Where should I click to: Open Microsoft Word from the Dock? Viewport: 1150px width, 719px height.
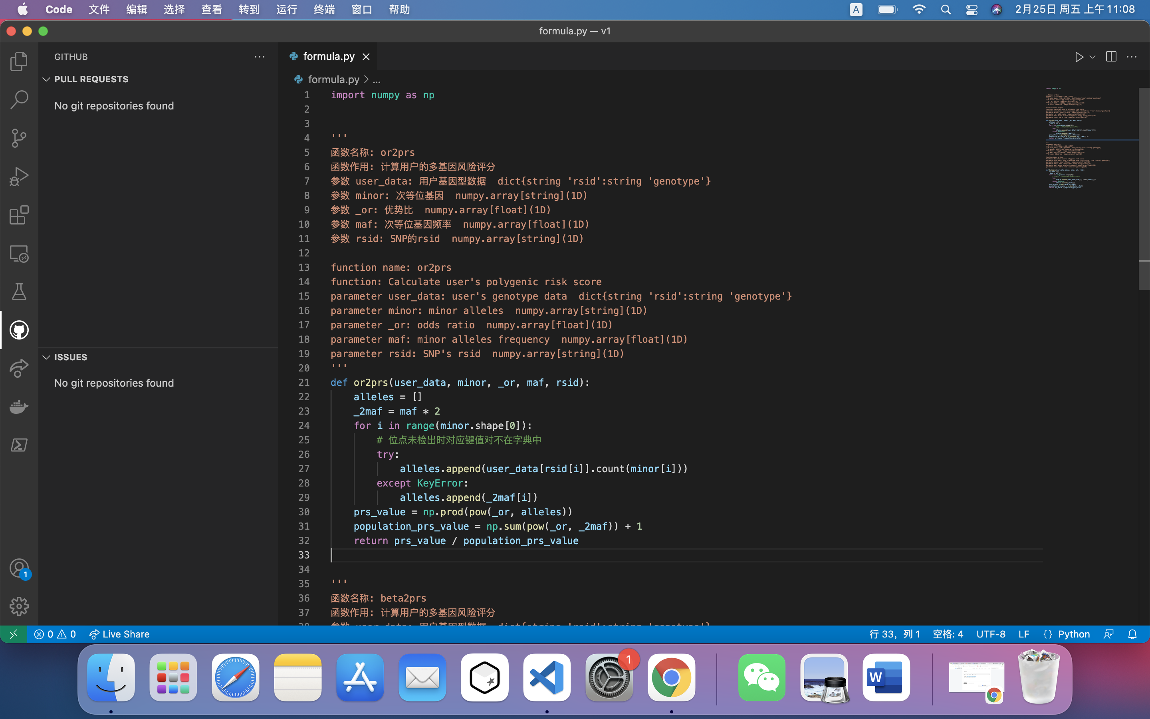tap(886, 677)
